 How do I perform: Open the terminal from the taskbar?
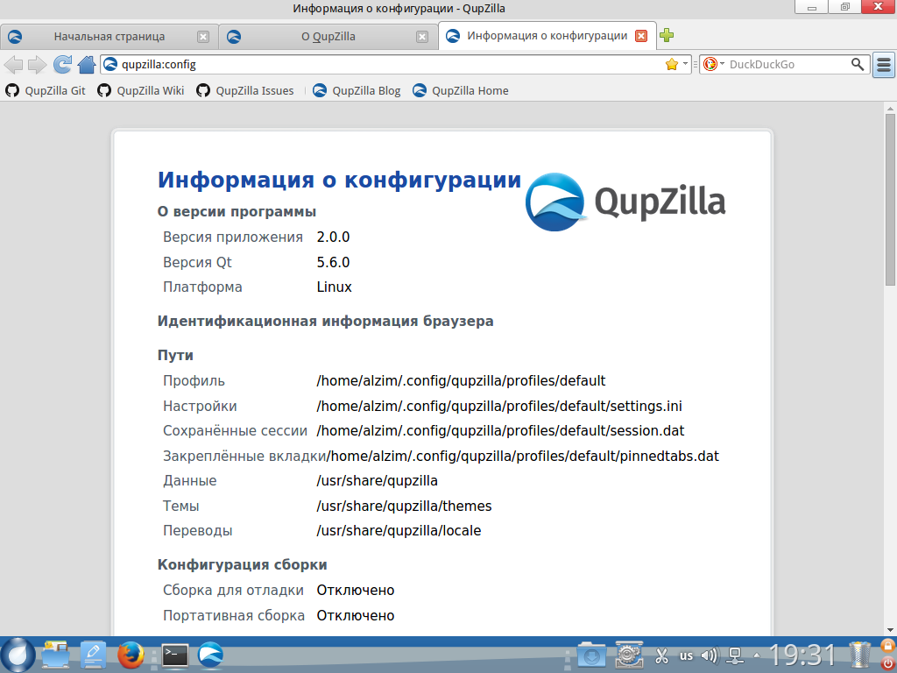[175, 655]
